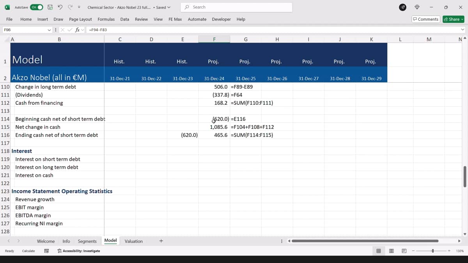
Task: Open the user account profile icon
Action: click(403, 7)
